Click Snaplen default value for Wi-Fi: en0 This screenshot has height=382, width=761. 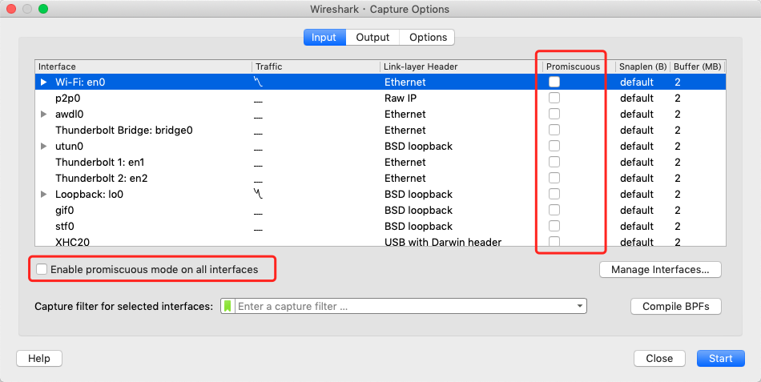(637, 82)
